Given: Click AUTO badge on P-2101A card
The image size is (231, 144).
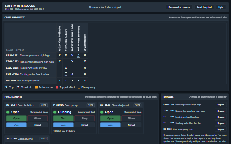Looking at the screenshot, I should pos(91,105).
